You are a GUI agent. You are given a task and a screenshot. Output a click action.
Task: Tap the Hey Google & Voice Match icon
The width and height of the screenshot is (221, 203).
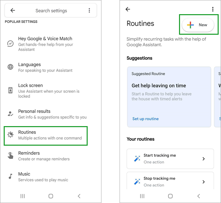(10, 43)
